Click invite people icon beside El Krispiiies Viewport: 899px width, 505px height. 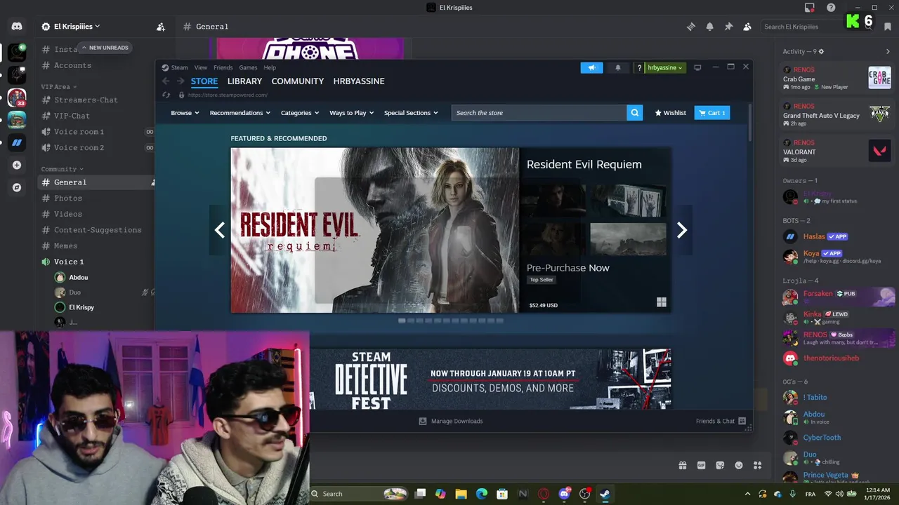pos(161,27)
